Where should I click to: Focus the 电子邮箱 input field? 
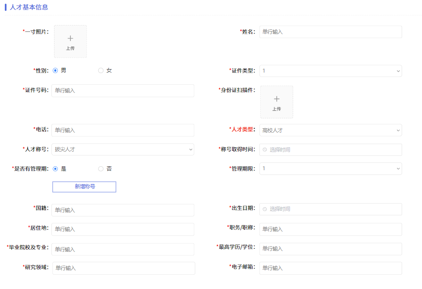point(330,268)
